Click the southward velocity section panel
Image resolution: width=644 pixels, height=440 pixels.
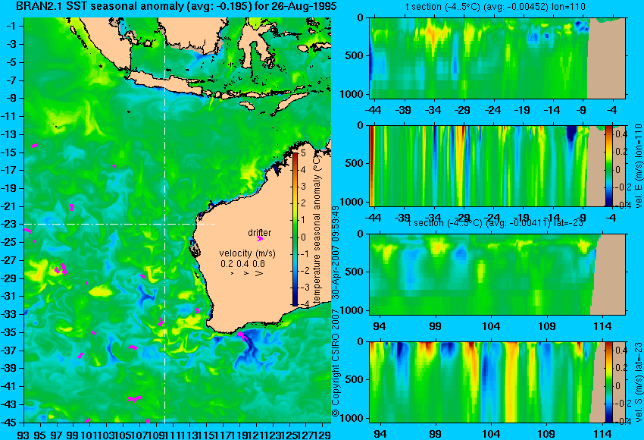[498, 382]
